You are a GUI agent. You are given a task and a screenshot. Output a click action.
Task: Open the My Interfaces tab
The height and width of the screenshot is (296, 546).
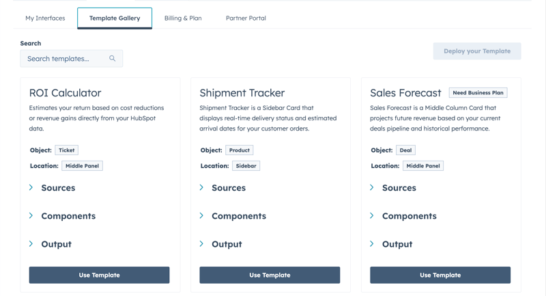45,18
